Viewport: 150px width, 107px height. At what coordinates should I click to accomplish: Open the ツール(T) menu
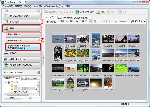38,6
